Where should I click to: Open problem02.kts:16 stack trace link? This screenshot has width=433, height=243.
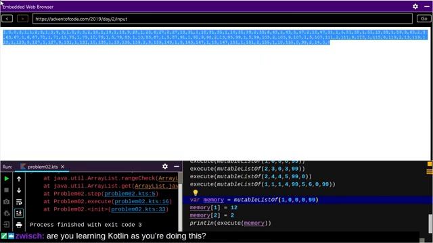141,201
